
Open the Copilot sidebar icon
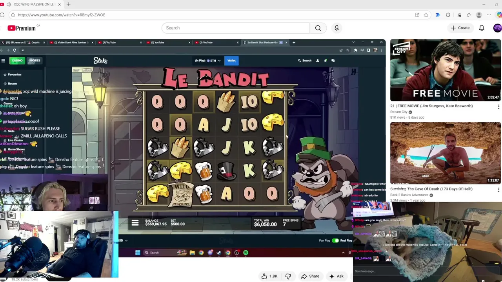pyautogui.click(x=499, y=15)
